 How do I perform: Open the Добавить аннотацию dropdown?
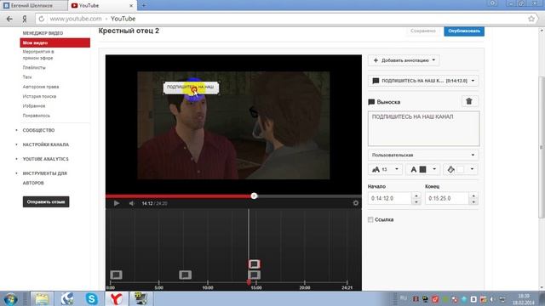tap(404, 60)
